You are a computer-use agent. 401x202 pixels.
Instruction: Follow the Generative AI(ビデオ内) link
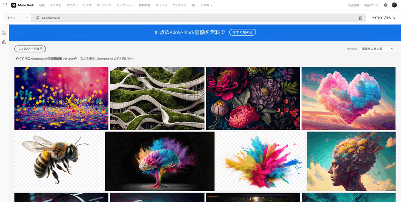pos(111,59)
